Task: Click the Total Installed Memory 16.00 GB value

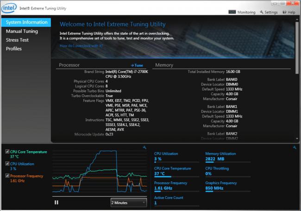Action: click(233, 72)
